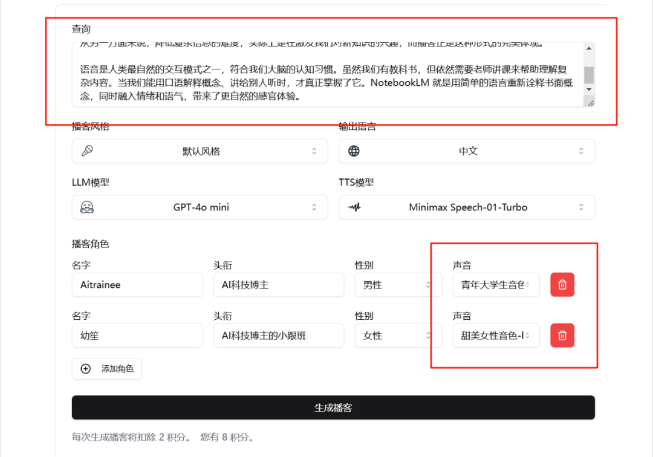
Task: Delete the Aitrainee role via trash icon
Action: pyautogui.click(x=562, y=284)
